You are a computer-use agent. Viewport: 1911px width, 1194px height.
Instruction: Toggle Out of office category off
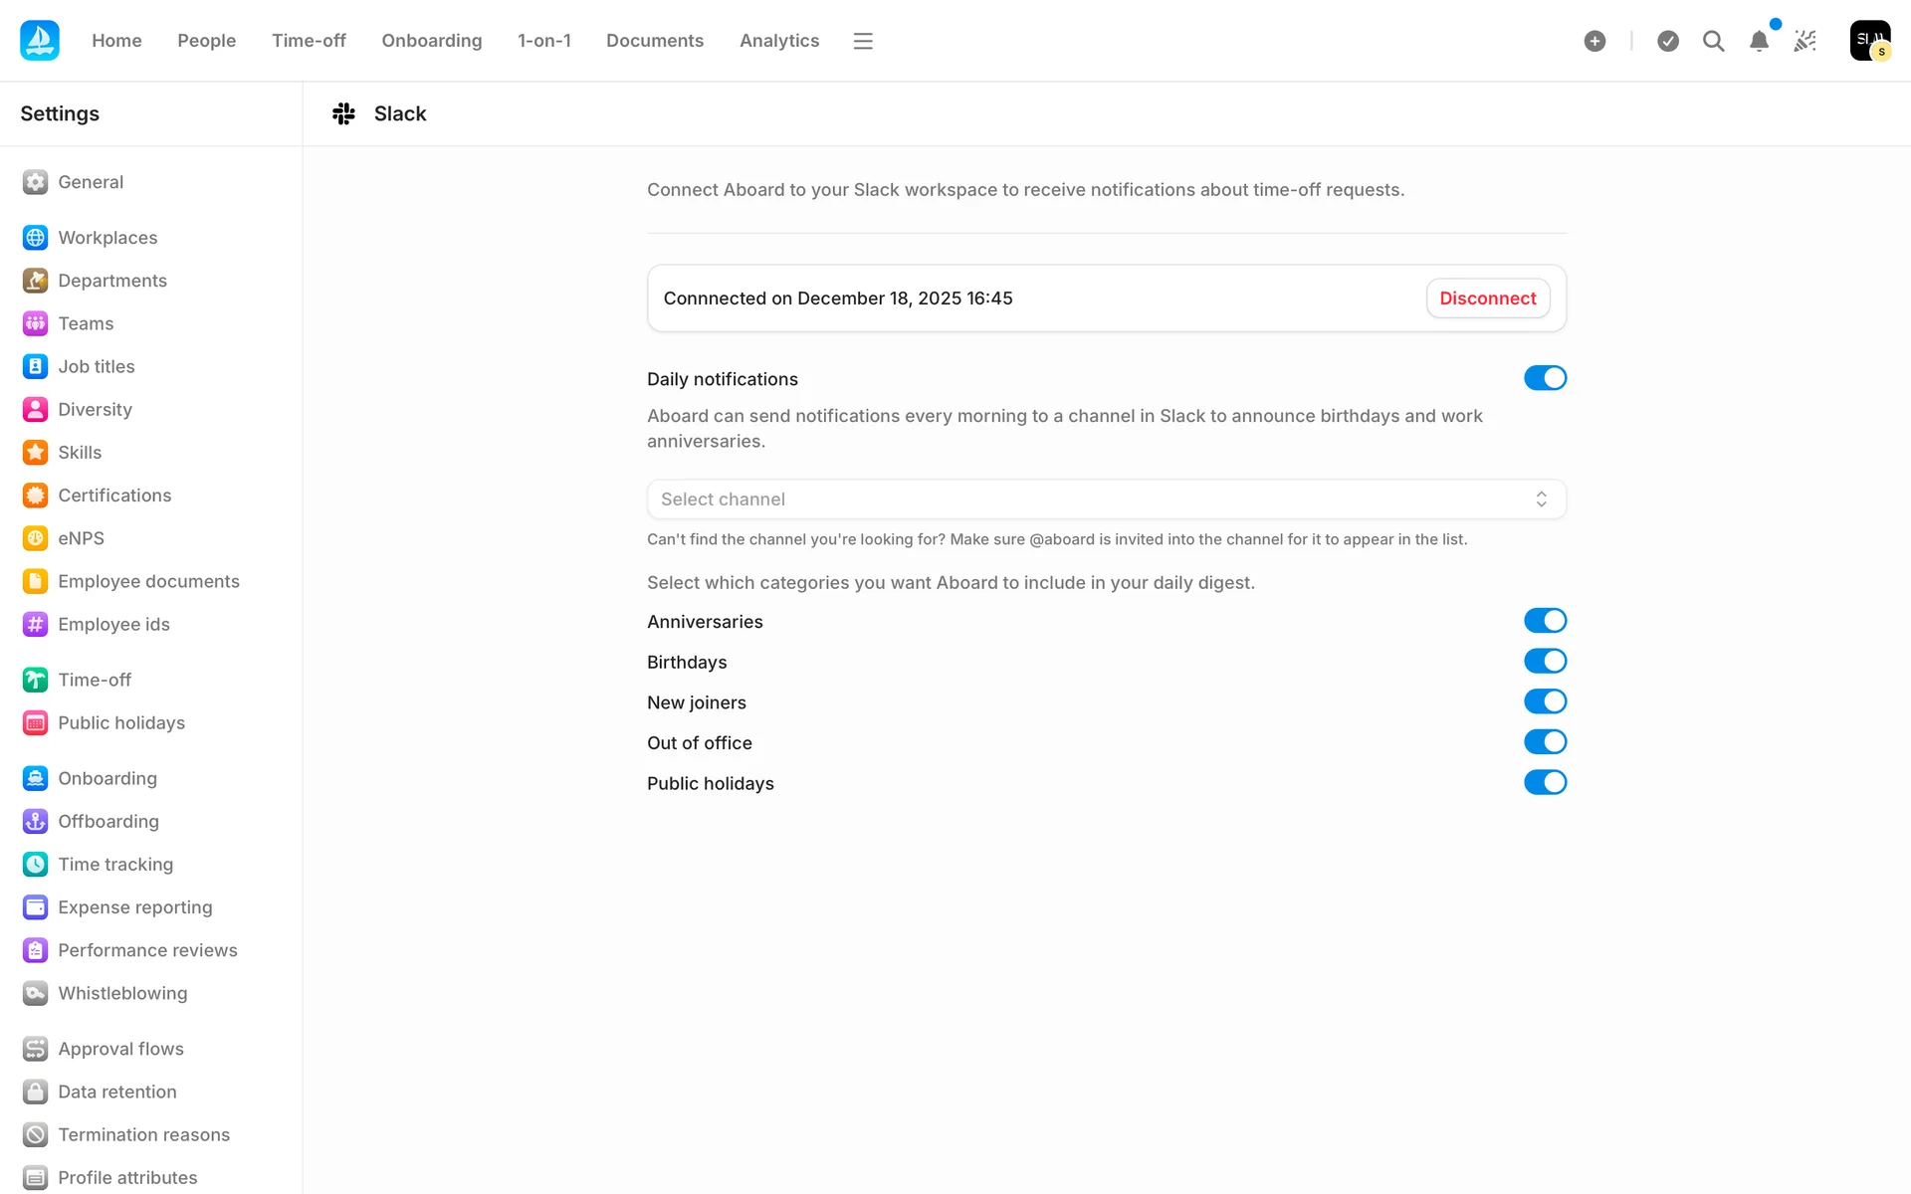click(x=1545, y=742)
